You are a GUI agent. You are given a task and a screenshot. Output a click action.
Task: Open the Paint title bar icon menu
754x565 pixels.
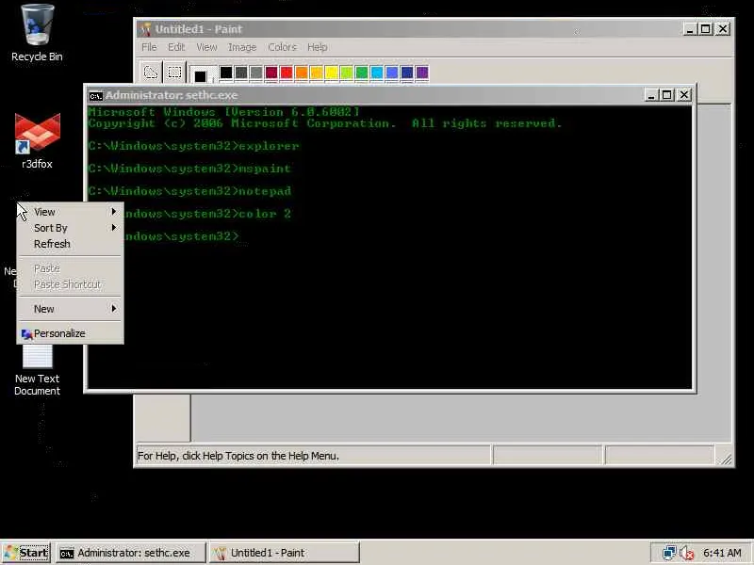(x=145, y=29)
